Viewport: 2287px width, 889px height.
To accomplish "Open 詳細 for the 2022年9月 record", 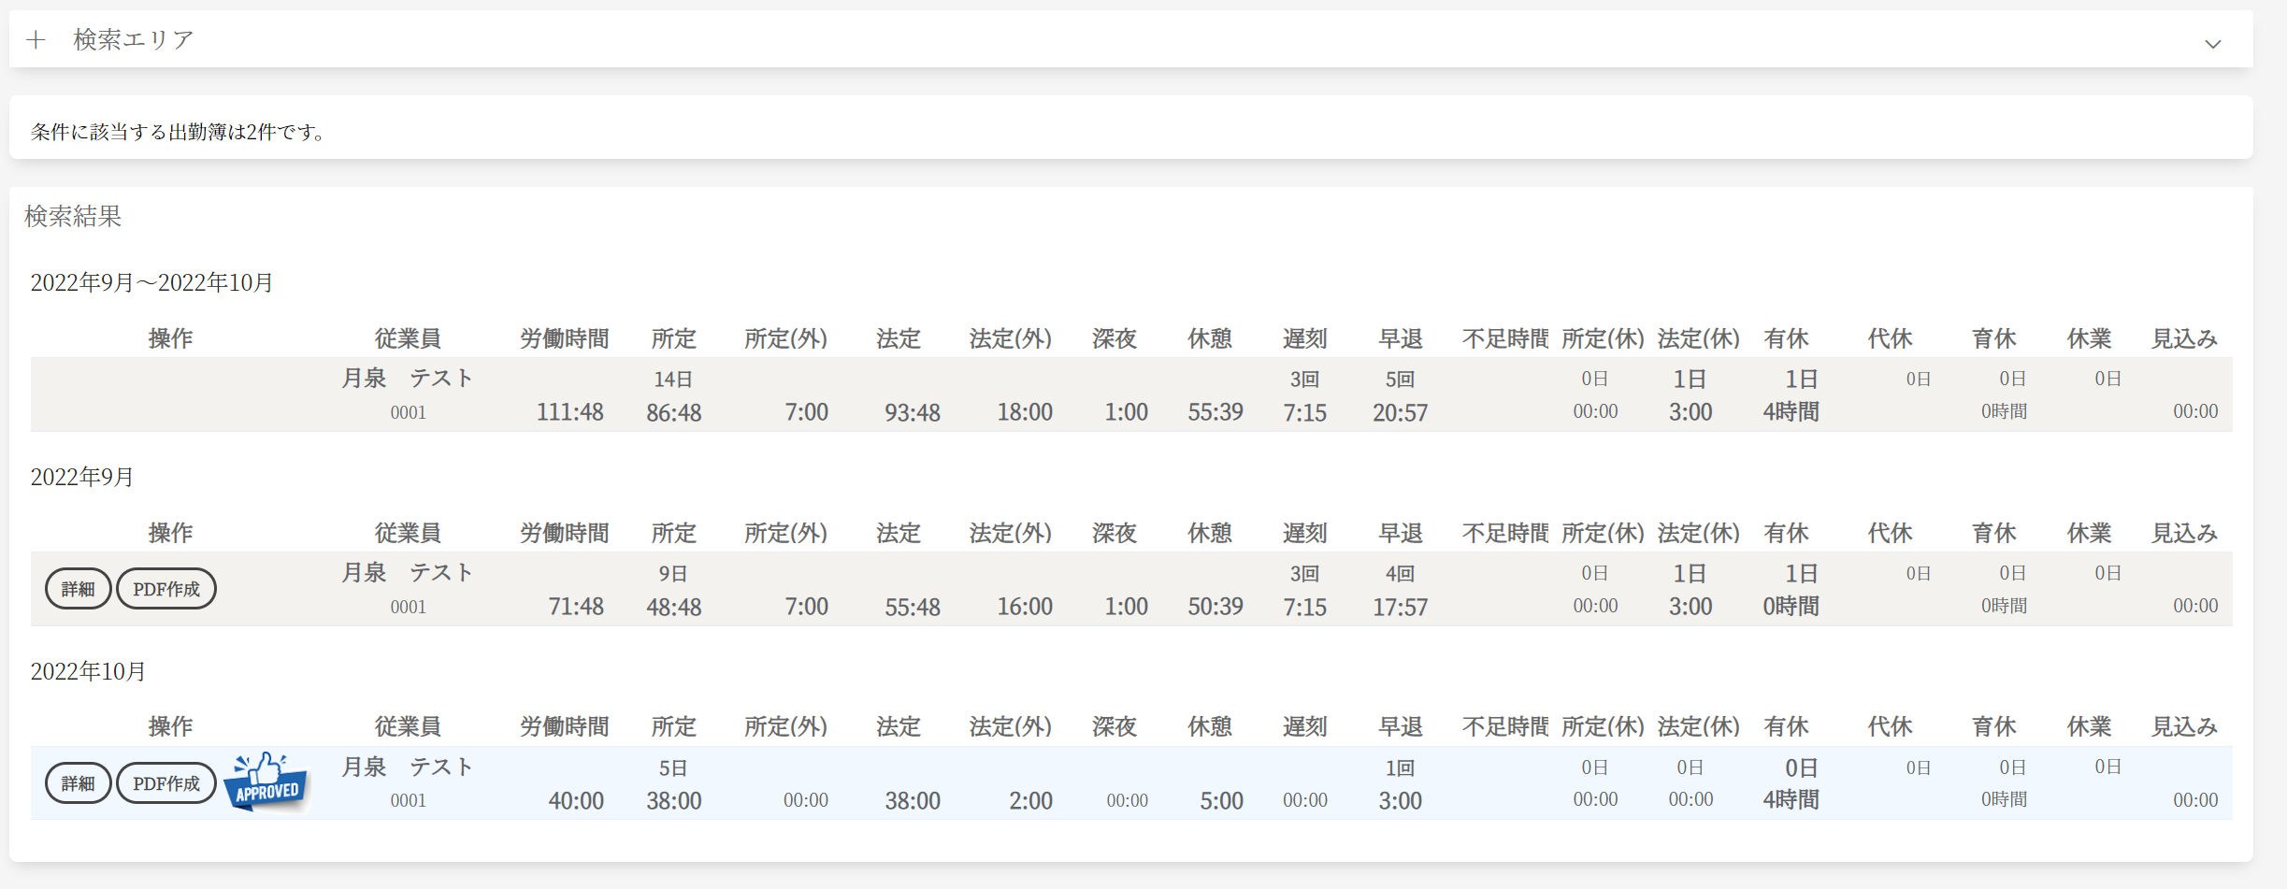I will tap(79, 589).
